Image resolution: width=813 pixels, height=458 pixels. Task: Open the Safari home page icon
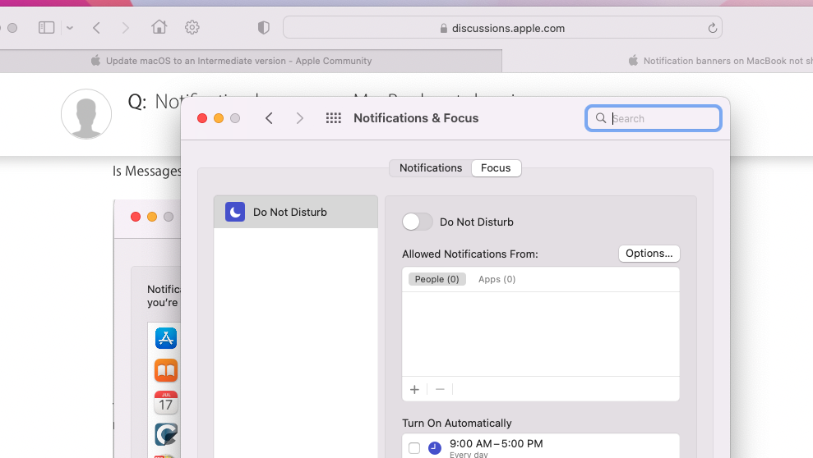coord(159,27)
